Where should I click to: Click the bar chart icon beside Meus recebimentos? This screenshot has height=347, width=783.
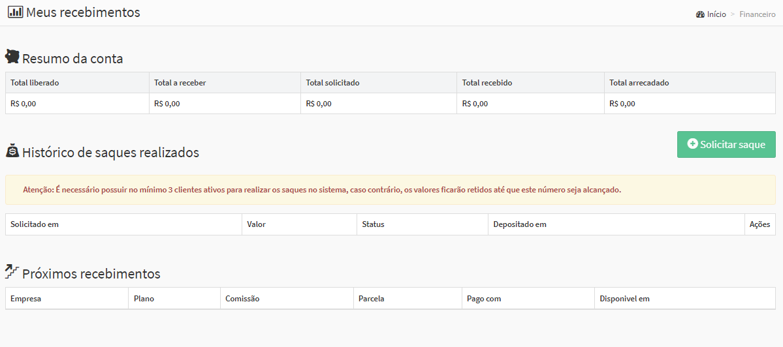[15, 12]
